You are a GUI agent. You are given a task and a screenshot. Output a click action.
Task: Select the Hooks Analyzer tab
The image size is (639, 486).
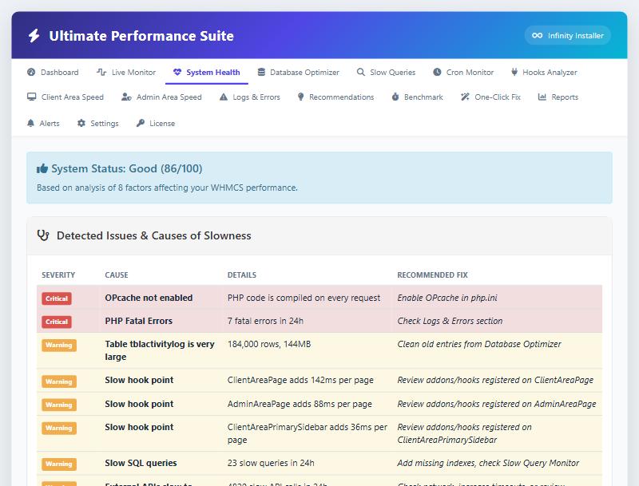point(544,72)
